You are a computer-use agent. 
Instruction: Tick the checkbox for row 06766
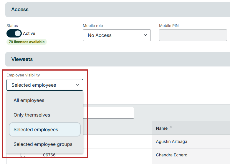pos(23,155)
